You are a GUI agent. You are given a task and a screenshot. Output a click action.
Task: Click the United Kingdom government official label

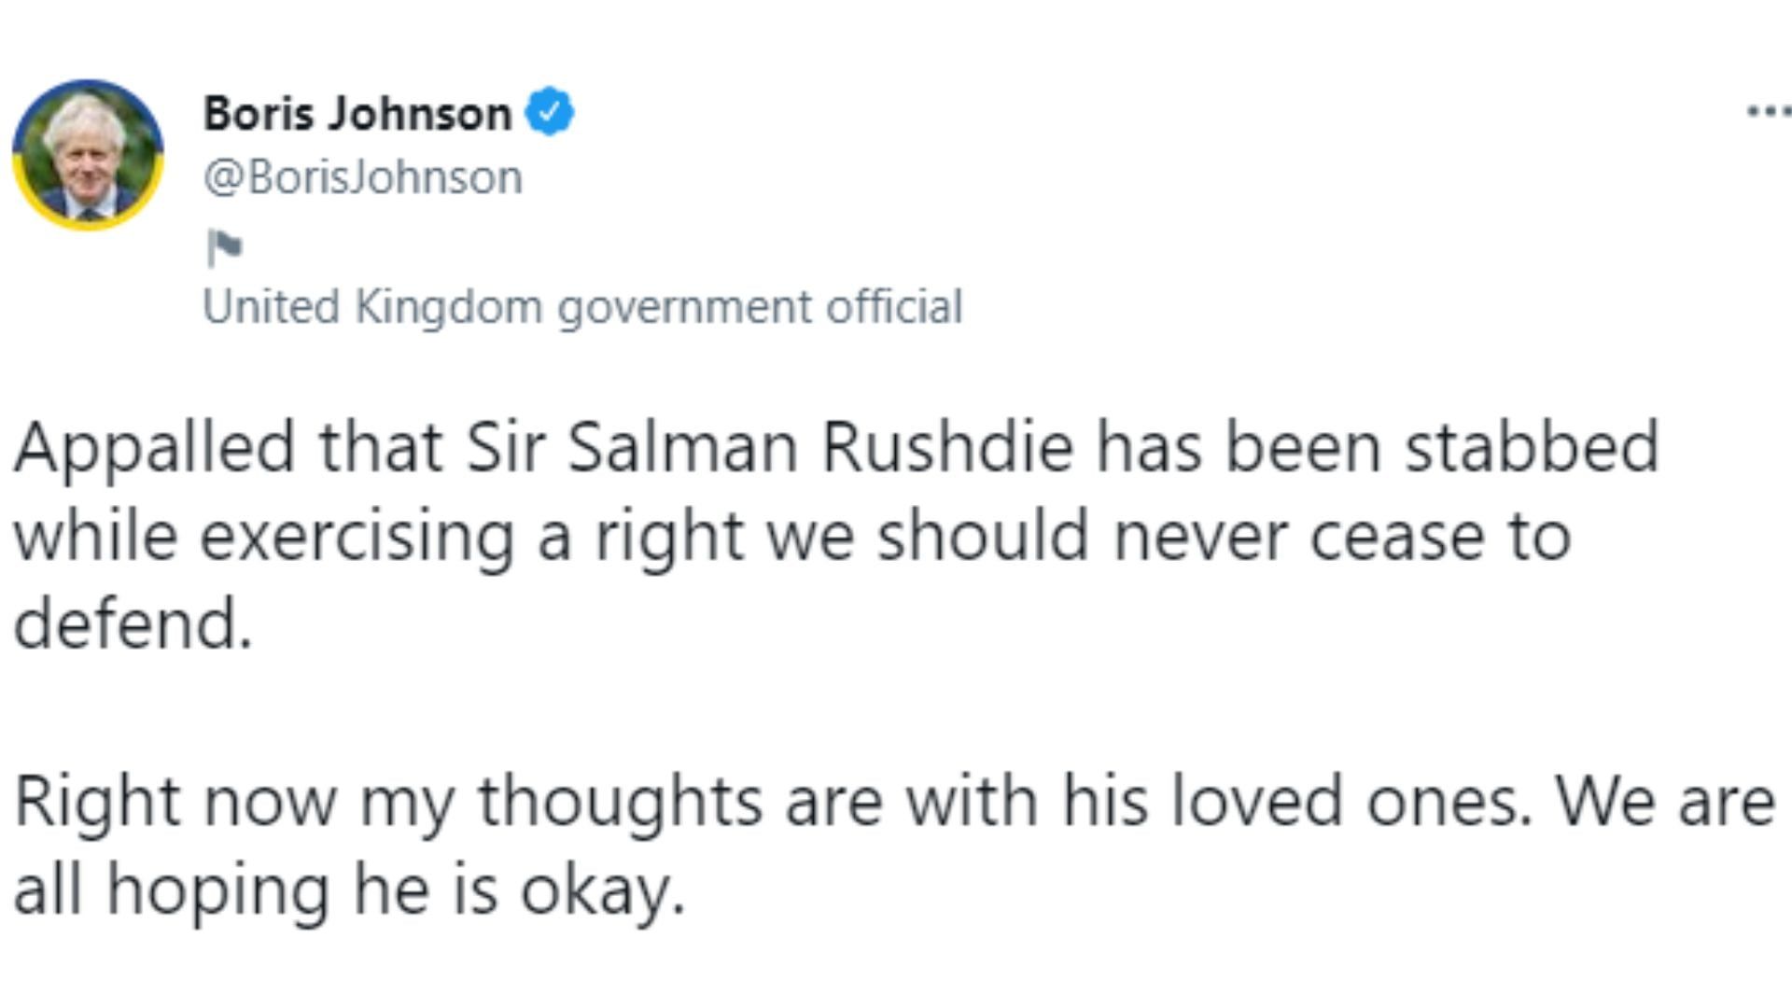click(583, 305)
